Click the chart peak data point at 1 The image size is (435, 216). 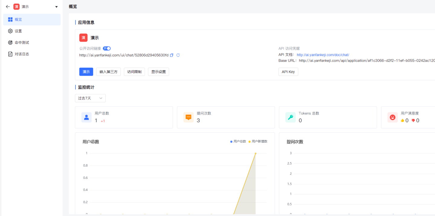256,153
